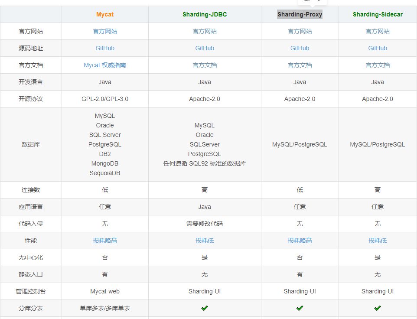Click Sharding-UI under Sharding-Proxy
417x319 pixels.
click(300, 291)
